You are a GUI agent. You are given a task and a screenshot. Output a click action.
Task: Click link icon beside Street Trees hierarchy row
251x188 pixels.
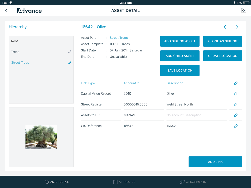coord(70,62)
